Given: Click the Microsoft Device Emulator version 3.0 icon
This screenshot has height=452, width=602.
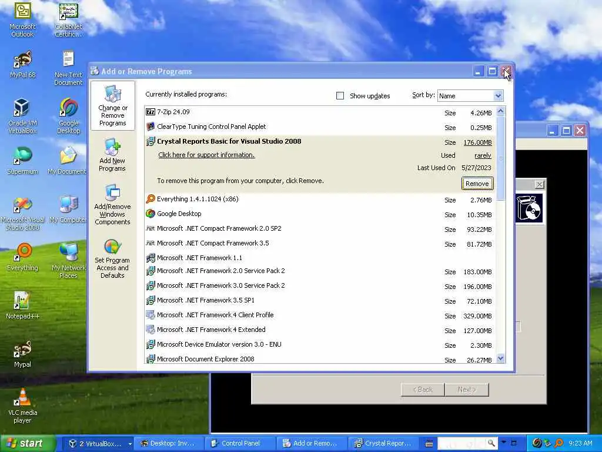Looking at the screenshot, I should pyautogui.click(x=150, y=345).
